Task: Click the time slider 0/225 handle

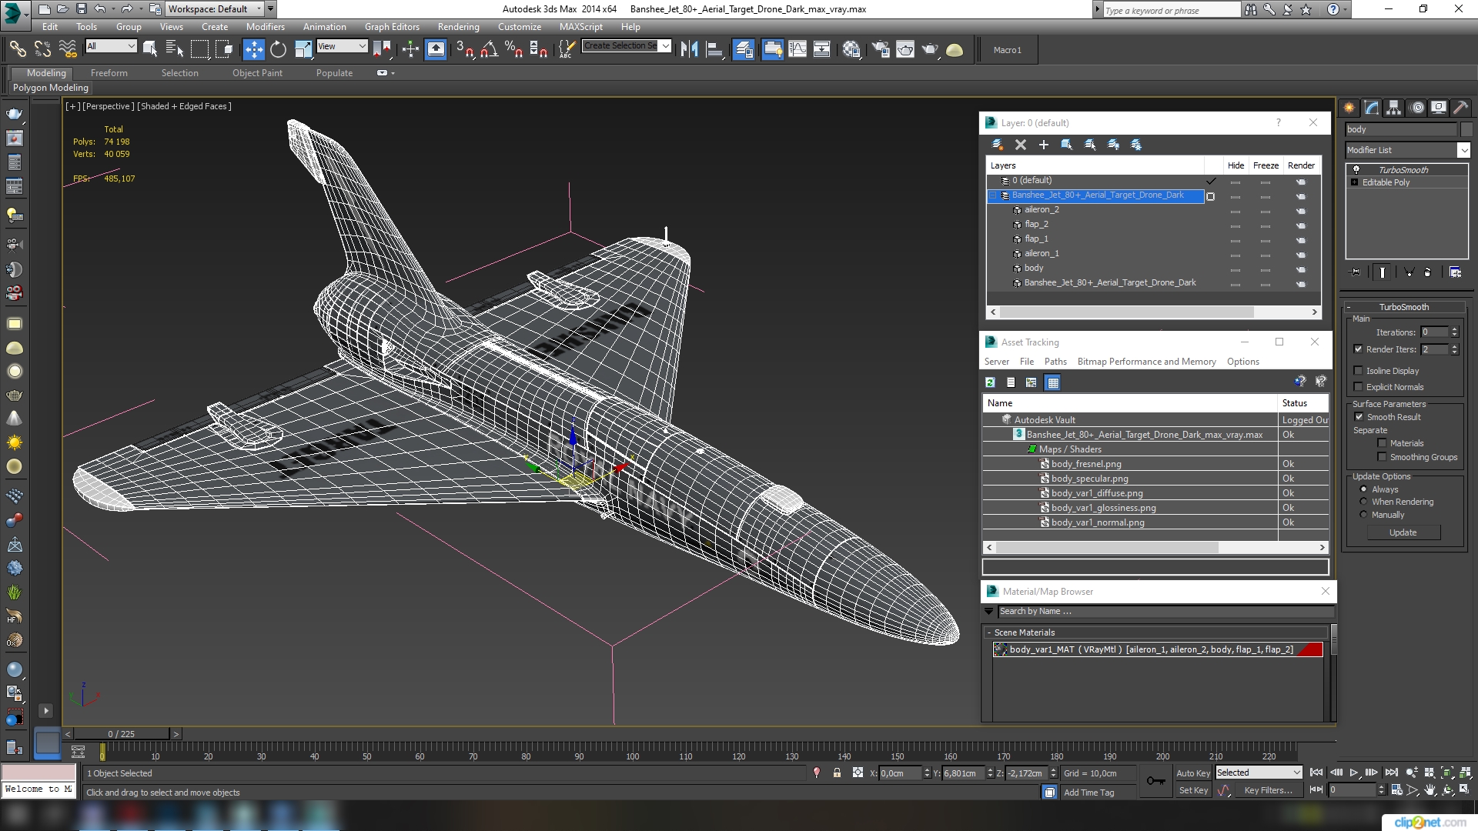Action: [121, 734]
